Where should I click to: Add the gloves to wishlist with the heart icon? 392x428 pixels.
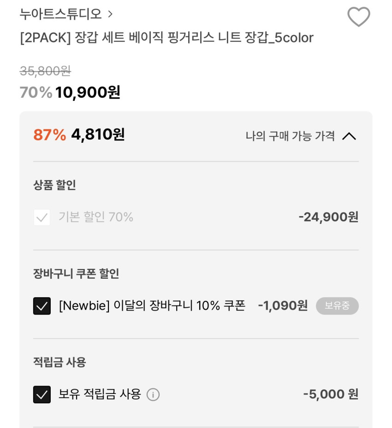(358, 17)
